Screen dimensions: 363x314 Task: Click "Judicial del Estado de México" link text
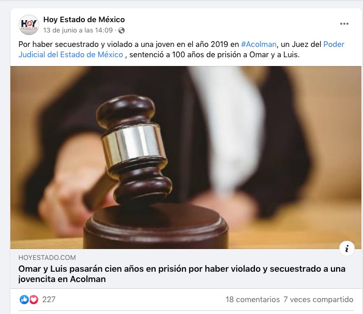pos(71,55)
